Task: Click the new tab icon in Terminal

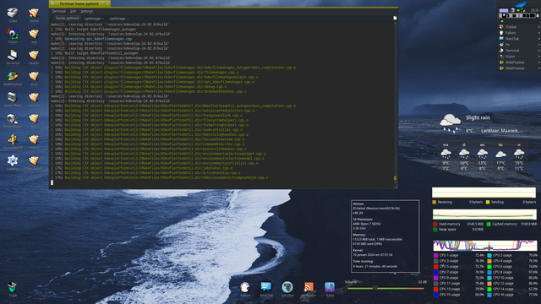Action: (x=395, y=18)
